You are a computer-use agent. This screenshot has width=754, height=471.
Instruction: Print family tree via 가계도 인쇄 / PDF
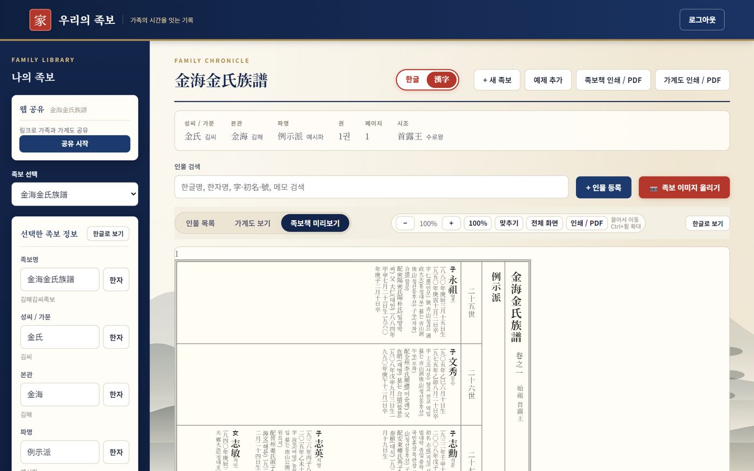click(x=693, y=80)
